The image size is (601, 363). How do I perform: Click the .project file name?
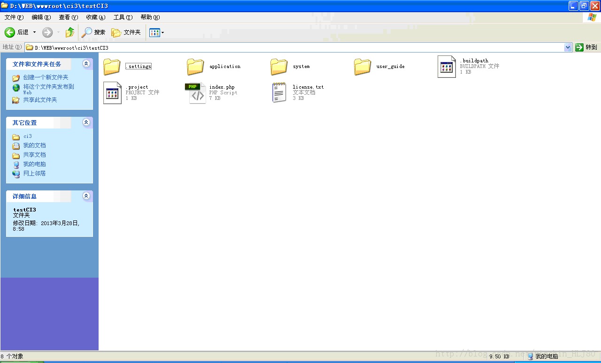pyautogui.click(x=137, y=87)
